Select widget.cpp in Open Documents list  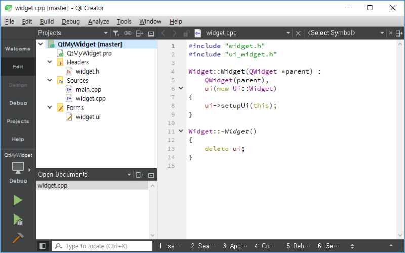tap(92, 185)
